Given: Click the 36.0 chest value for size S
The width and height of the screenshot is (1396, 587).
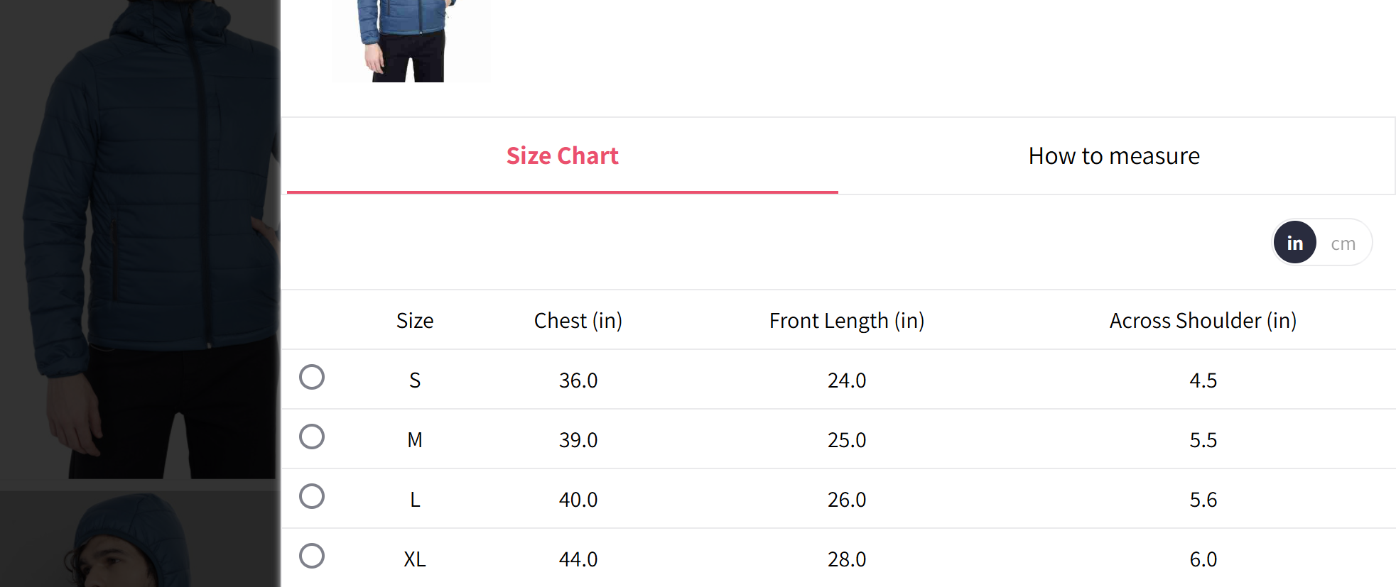Looking at the screenshot, I should 578,380.
